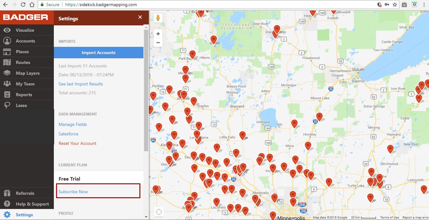Activate the my-location target button on the map
429x220 pixels.
click(x=159, y=212)
